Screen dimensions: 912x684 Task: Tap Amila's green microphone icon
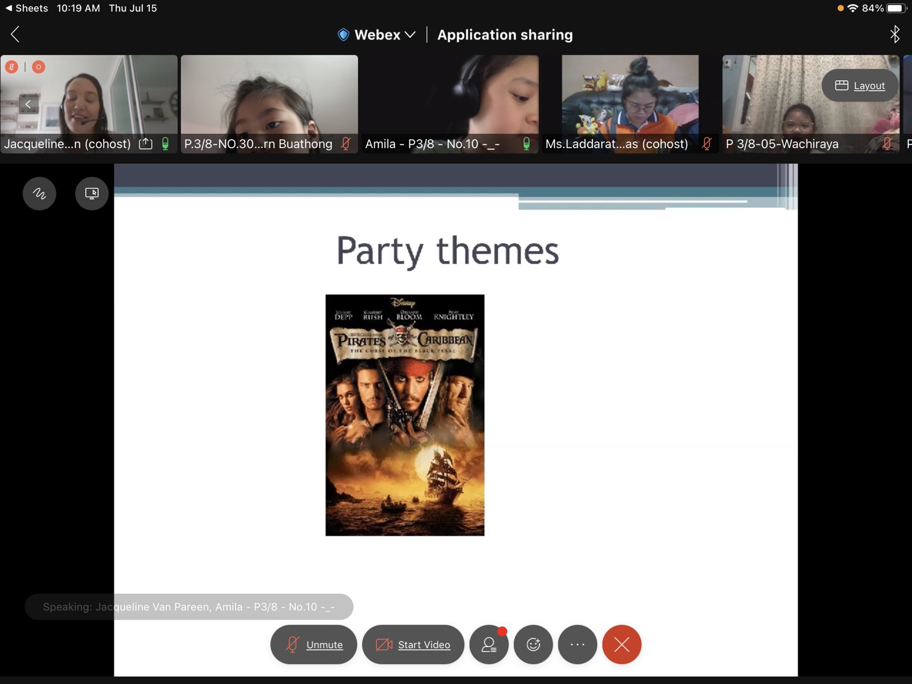coord(527,144)
